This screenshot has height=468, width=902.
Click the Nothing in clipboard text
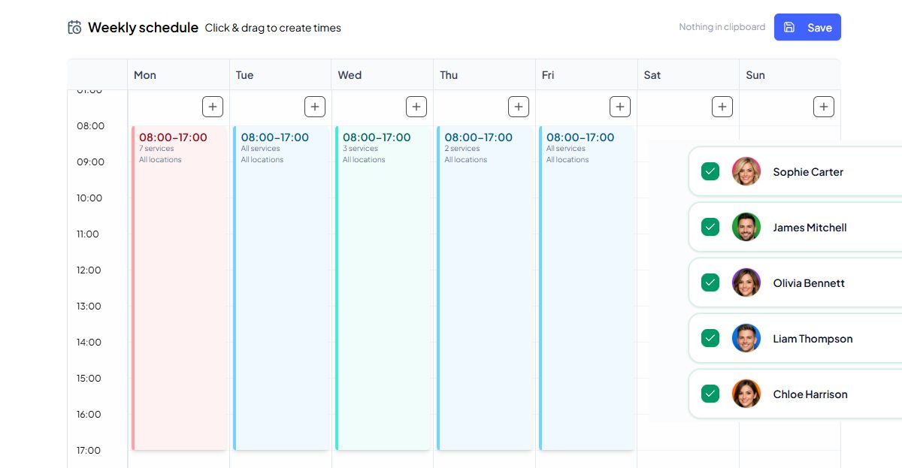(722, 27)
